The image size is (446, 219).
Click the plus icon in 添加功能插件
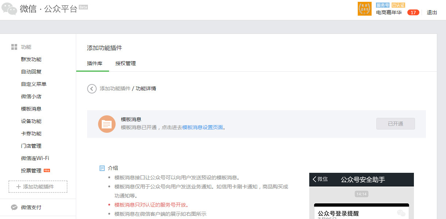pyautogui.click(x=19, y=187)
